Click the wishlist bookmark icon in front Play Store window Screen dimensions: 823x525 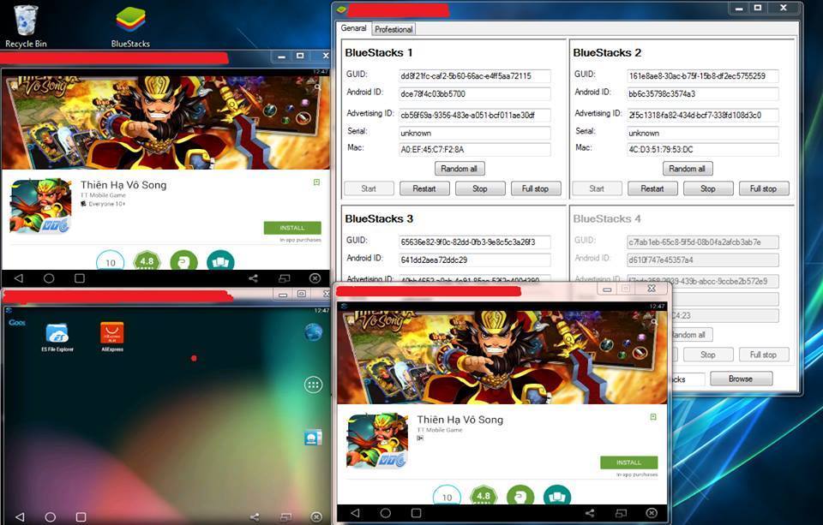tap(653, 417)
